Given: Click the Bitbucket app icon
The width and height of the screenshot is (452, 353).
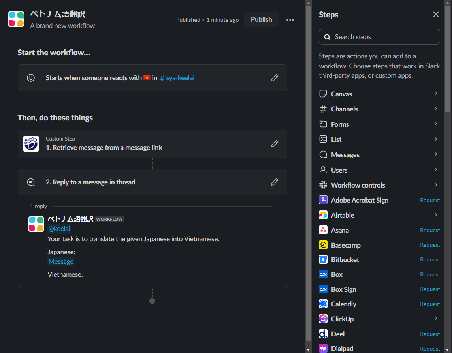Looking at the screenshot, I should [x=323, y=260].
